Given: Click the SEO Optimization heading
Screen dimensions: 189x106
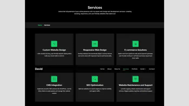Looking at the screenshot, I should (95, 85).
